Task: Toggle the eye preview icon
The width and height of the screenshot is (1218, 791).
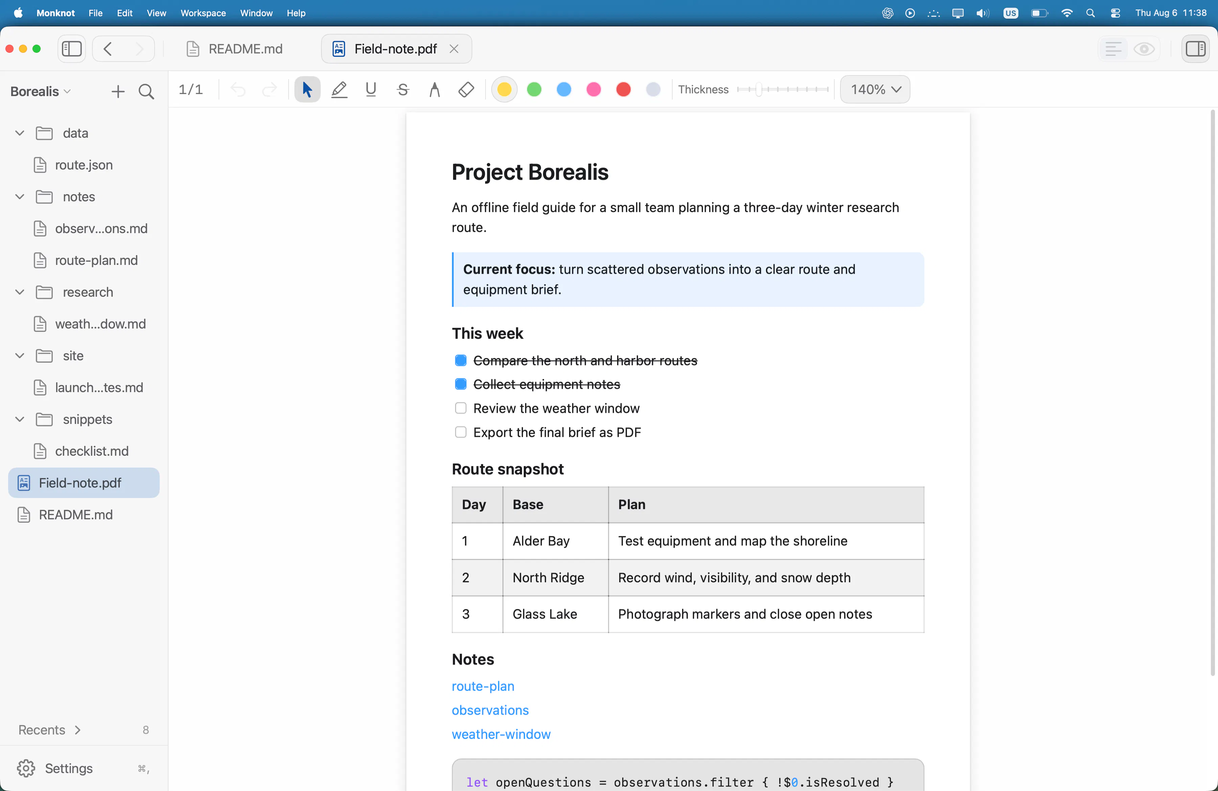Action: [x=1144, y=49]
